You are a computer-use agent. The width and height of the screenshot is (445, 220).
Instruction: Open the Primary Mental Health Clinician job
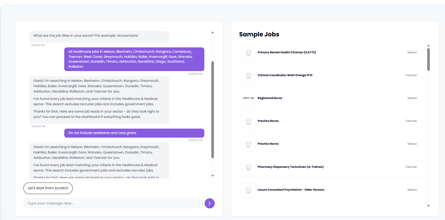(x=287, y=52)
